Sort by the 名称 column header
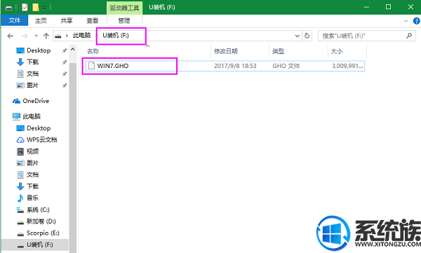This screenshot has width=421, height=253. click(93, 51)
